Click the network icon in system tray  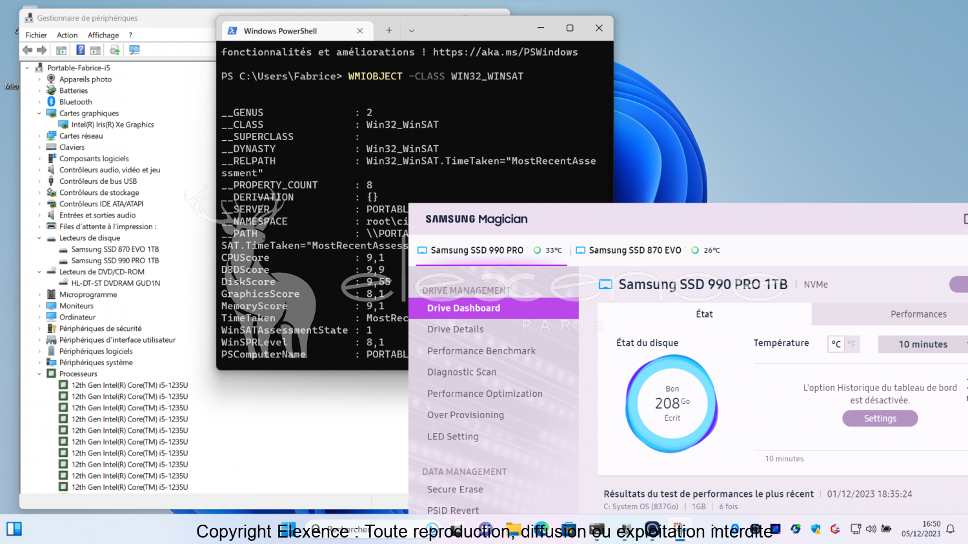click(x=856, y=529)
